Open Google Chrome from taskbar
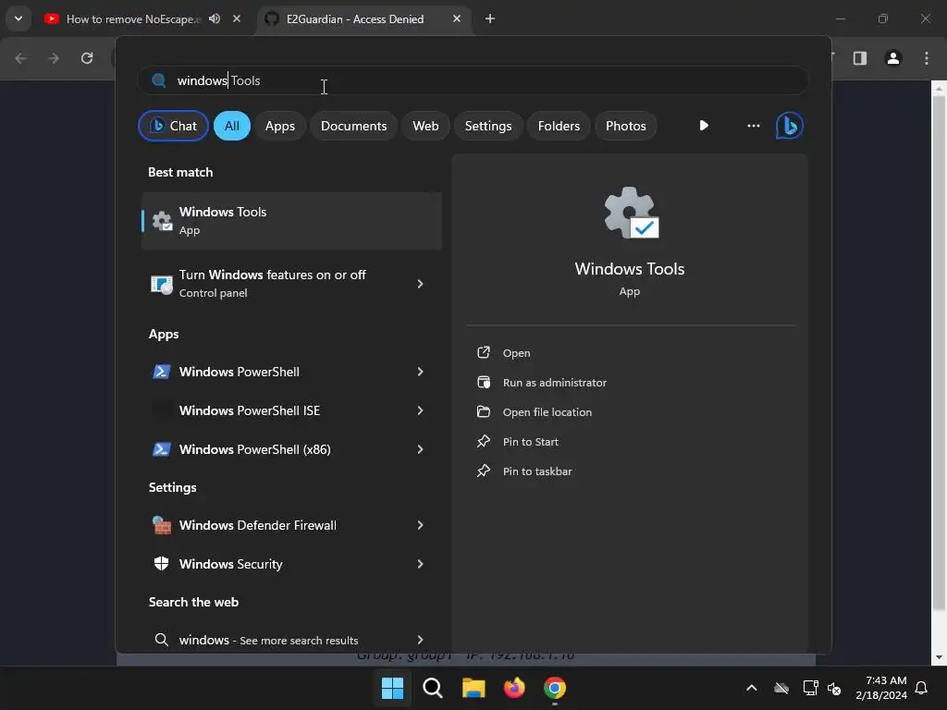This screenshot has height=710, width=947. [x=555, y=688]
